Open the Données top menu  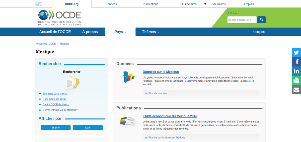(x=111, y=4)
